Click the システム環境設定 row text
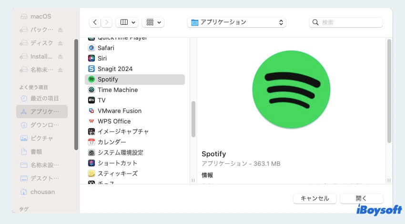The width and height of the screenshot is (405, 224). [x=121, y=153]
